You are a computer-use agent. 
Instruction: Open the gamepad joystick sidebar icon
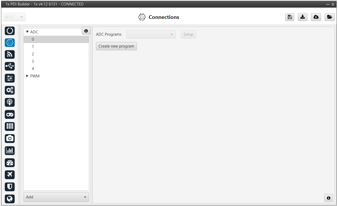pyautogui.click(x=10, y=114)
